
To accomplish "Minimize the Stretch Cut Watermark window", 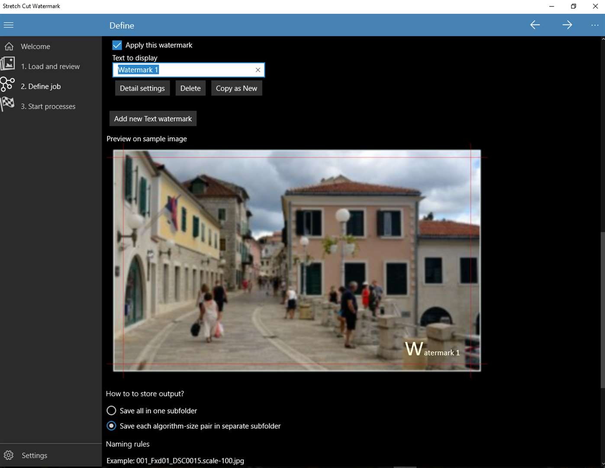I will click(552, 6).
